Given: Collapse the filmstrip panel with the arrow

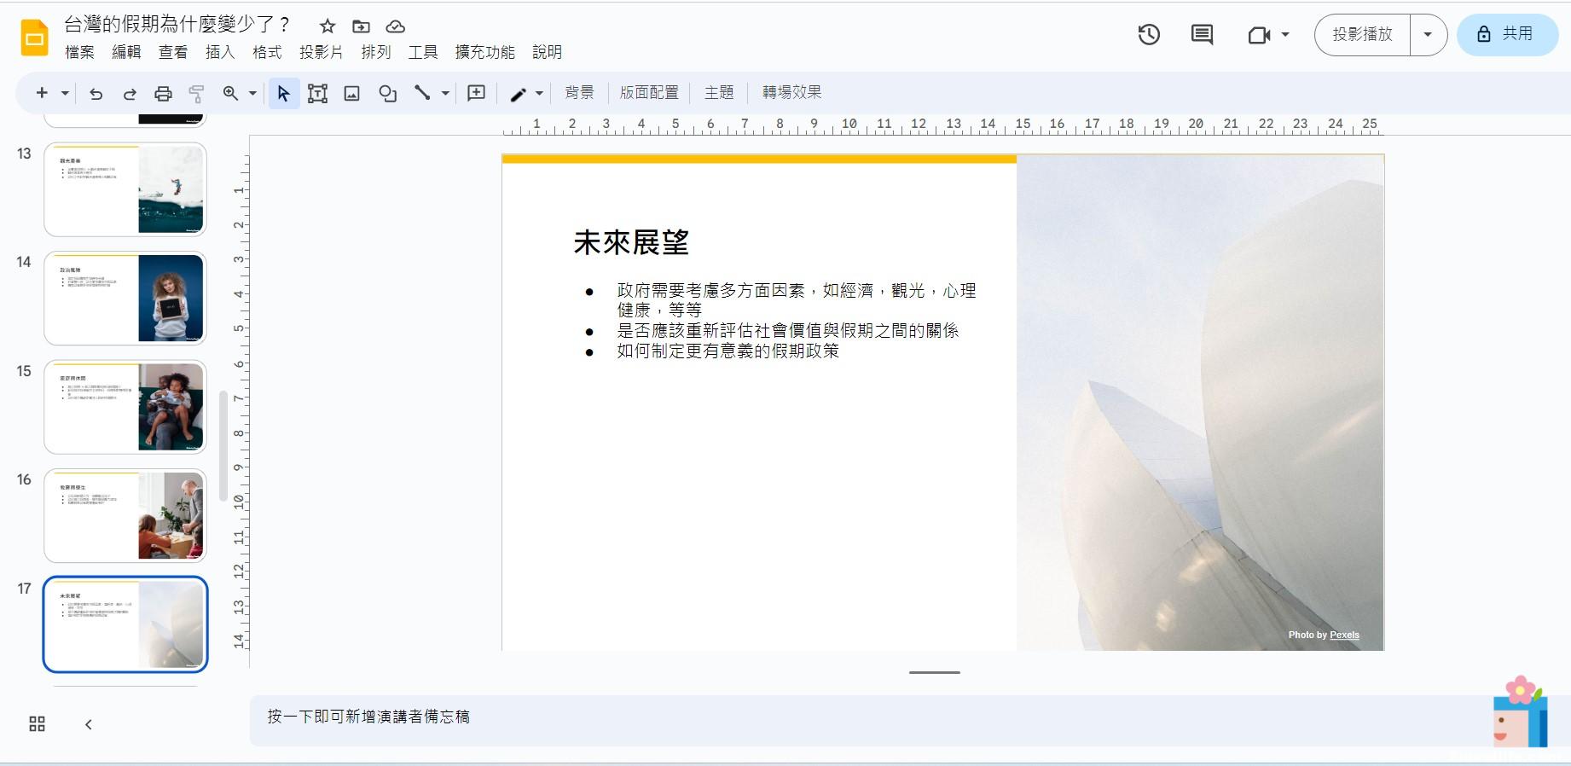Looking at the screenshot, I should click(88, 724).
